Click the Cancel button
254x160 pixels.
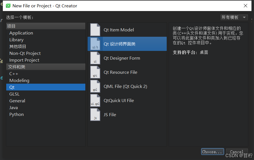(237, 152)
